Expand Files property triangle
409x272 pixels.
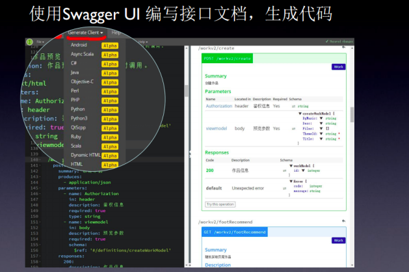pos(321,128)
